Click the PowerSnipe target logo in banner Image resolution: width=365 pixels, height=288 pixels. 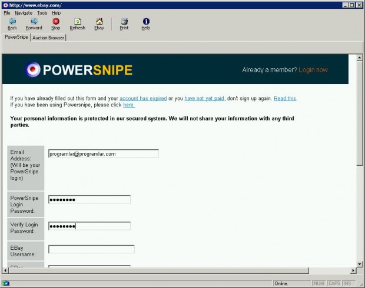pos(33,69)
